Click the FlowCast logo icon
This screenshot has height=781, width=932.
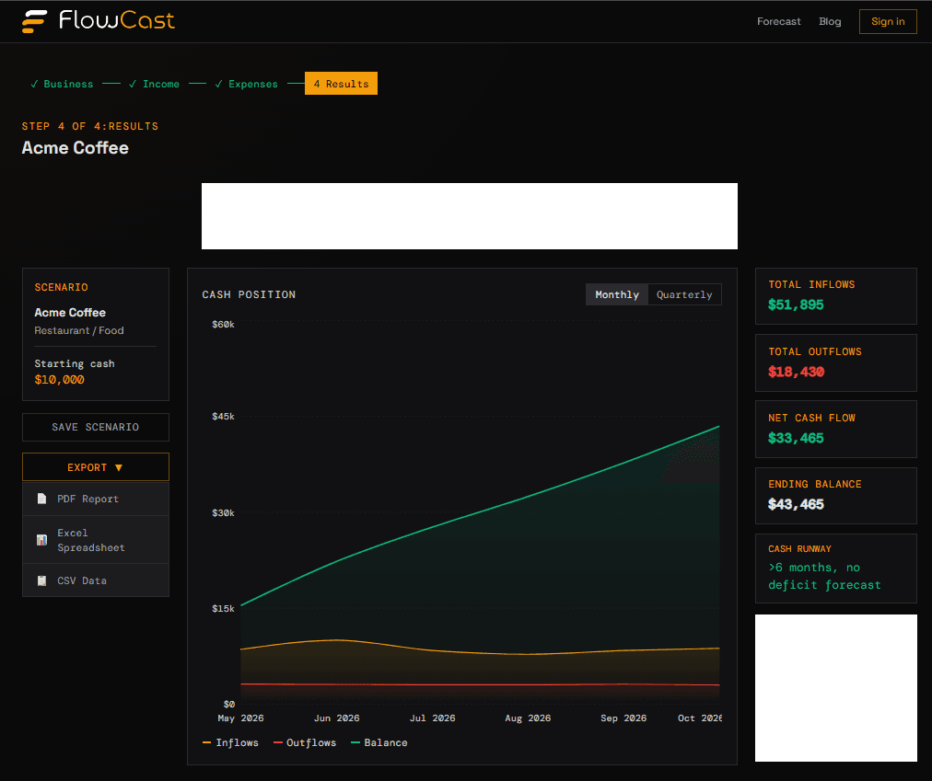point(34,21)
